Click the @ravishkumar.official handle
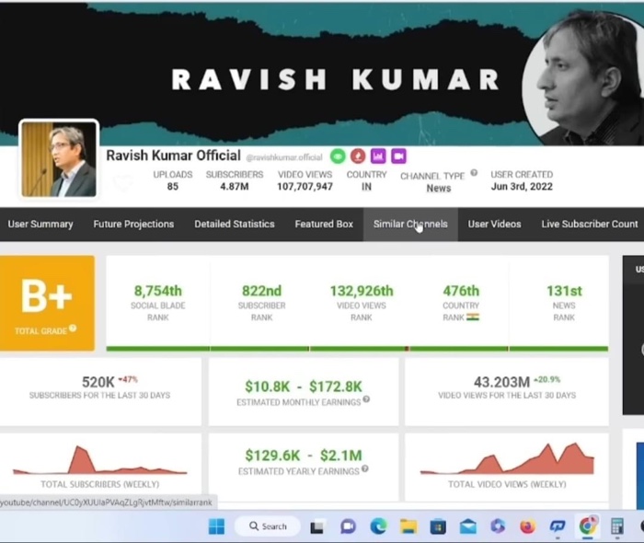 click(284, 157)
